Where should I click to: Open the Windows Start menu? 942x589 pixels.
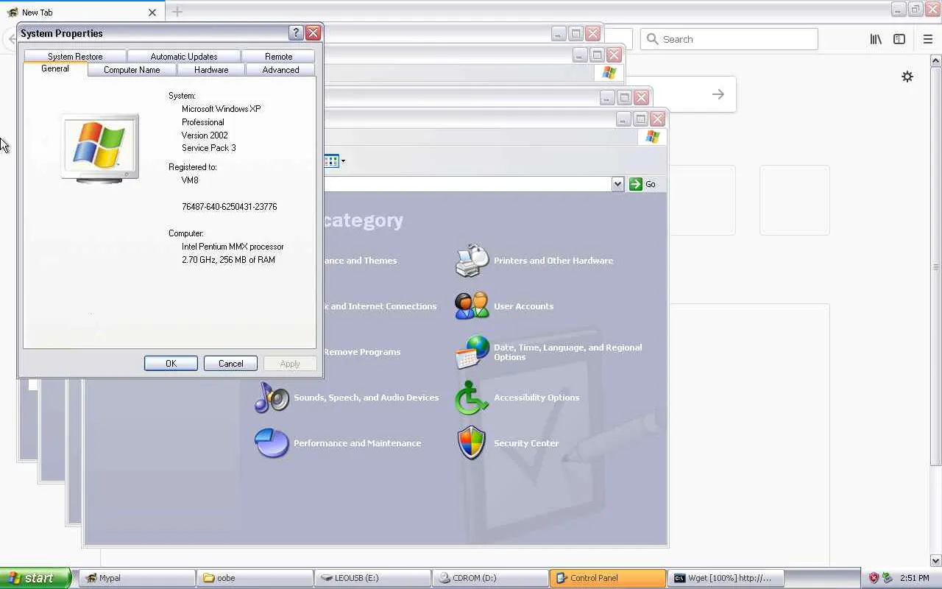(35, 578)
